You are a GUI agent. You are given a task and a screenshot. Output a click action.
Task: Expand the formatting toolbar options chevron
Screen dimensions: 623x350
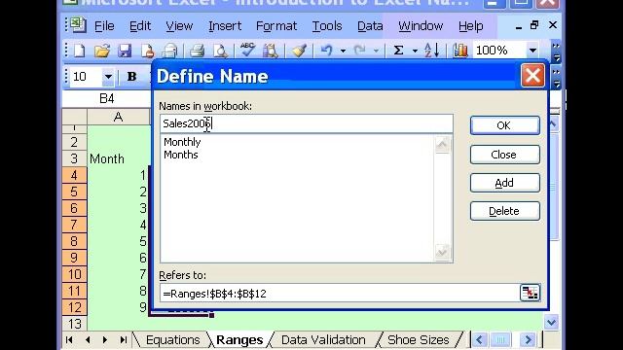coord(556,78)
